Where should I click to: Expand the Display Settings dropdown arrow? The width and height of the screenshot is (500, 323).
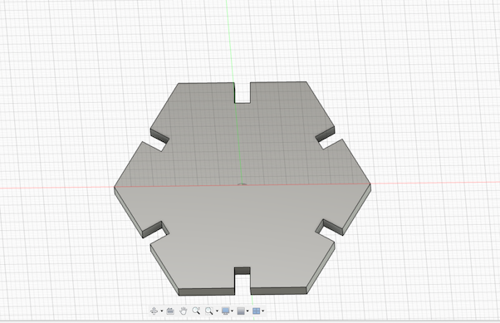(233, 311)
